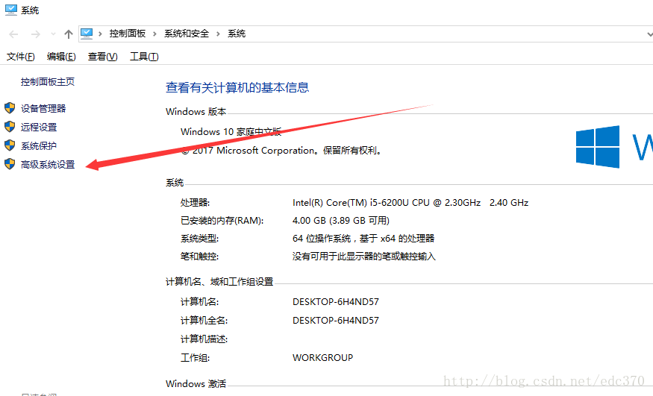The height and width of the screenshot is (396, 653).
Task: Click shield icon beside 远程设置
Action: coord(10,127)
